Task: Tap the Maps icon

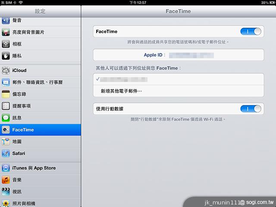Action: pos(6,141)
